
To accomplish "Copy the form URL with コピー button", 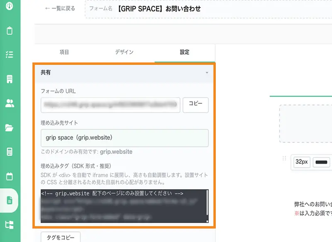I will point(195,105).
